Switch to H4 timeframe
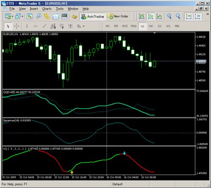Screen dimensions: 211x188 click(x=151, y=26)
